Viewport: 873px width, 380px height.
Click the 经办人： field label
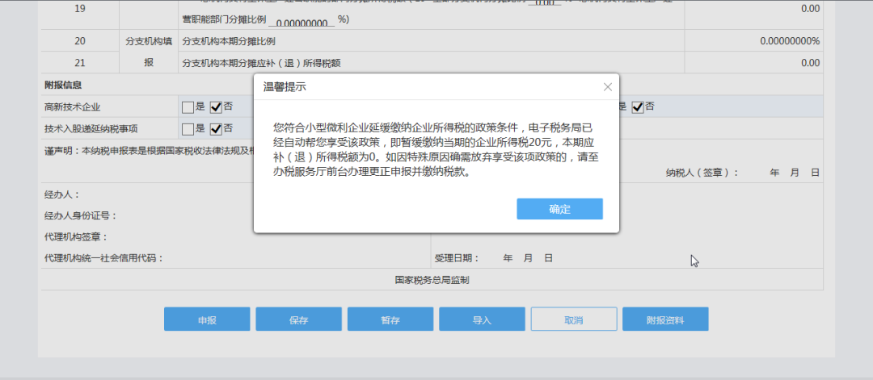[x=61, y=194]
